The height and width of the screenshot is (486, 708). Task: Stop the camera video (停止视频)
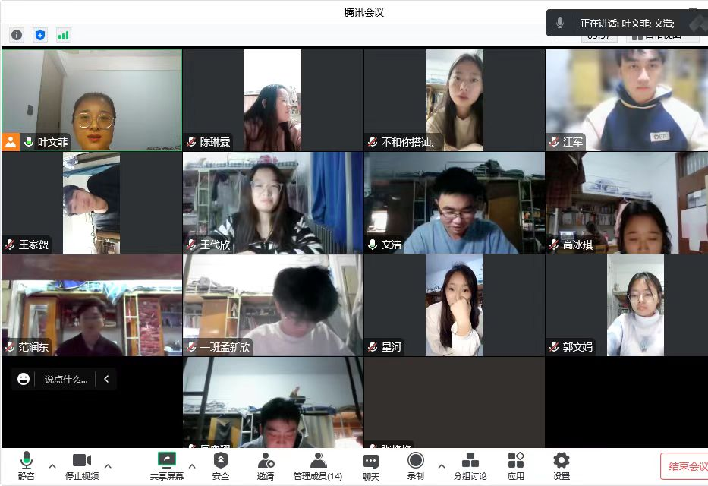coord(82,465)
